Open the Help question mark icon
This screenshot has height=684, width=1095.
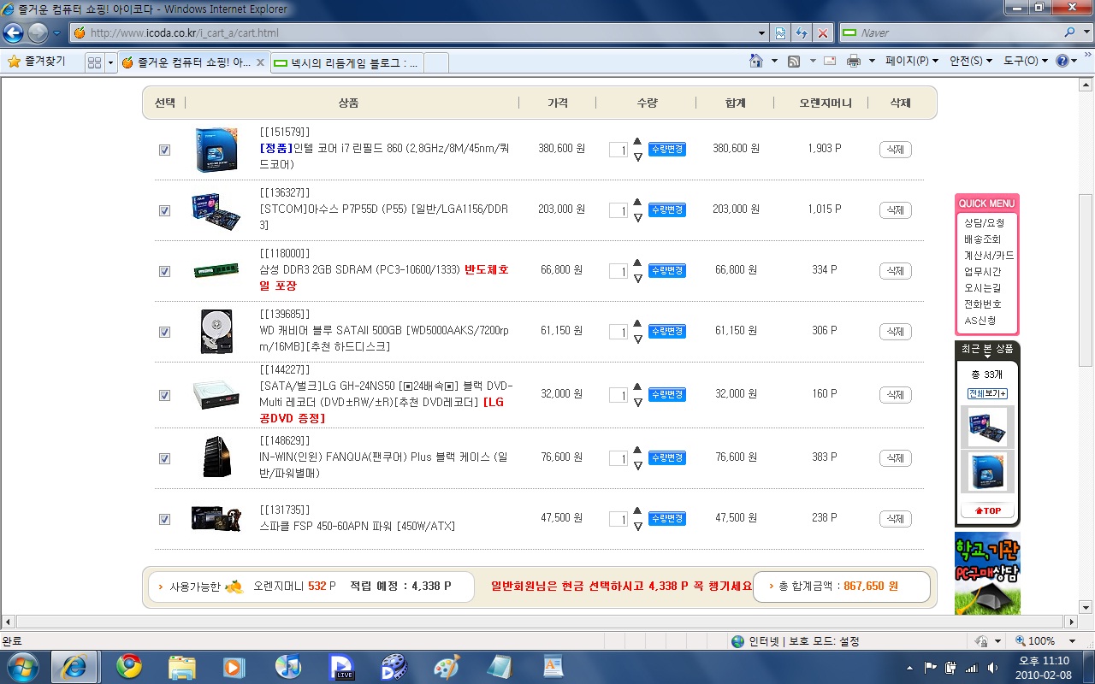(x=1062, y=62)
